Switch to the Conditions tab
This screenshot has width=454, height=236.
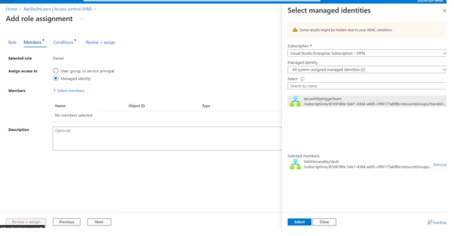64,42
